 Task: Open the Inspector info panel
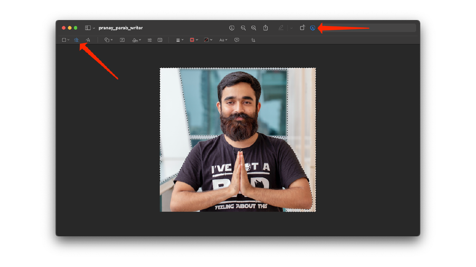point(232,28)
